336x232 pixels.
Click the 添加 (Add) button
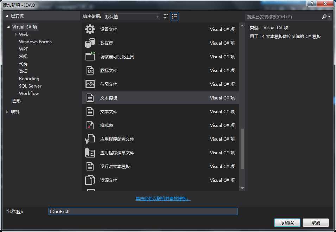click(287, 223)
